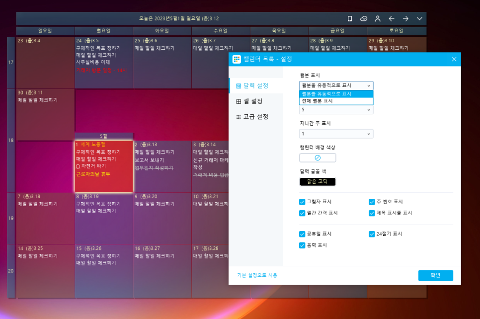This screenshot has width=480, height=319.
Task: Choose 월분을 유동적으로 표시 option in list
Action: click(x=336, y=94)
